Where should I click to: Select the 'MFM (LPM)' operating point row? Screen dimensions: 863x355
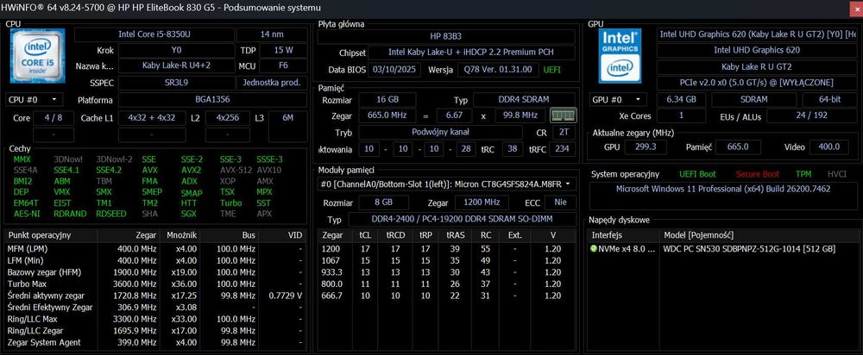tap(155, 249)
